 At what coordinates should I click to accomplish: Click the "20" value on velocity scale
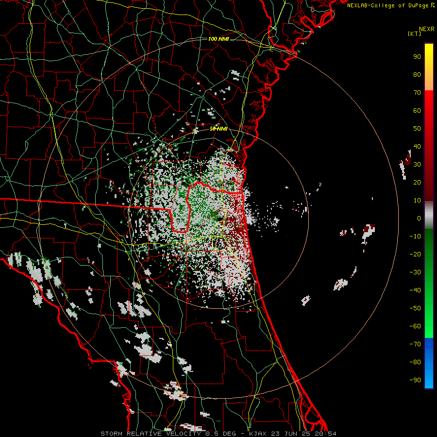click(417, 182)
